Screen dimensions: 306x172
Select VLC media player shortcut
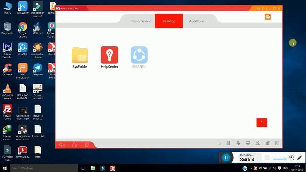[8, 91]
